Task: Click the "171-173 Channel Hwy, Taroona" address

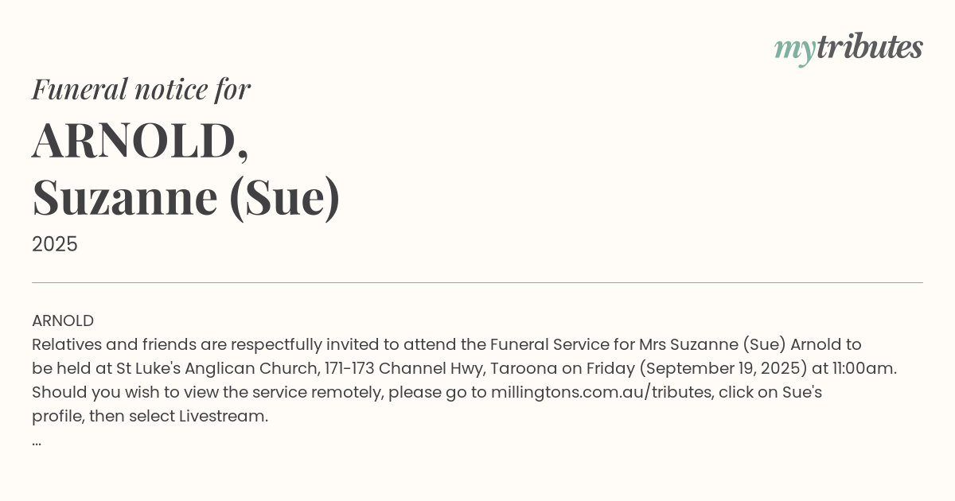Action: click(x=434, y=368)
